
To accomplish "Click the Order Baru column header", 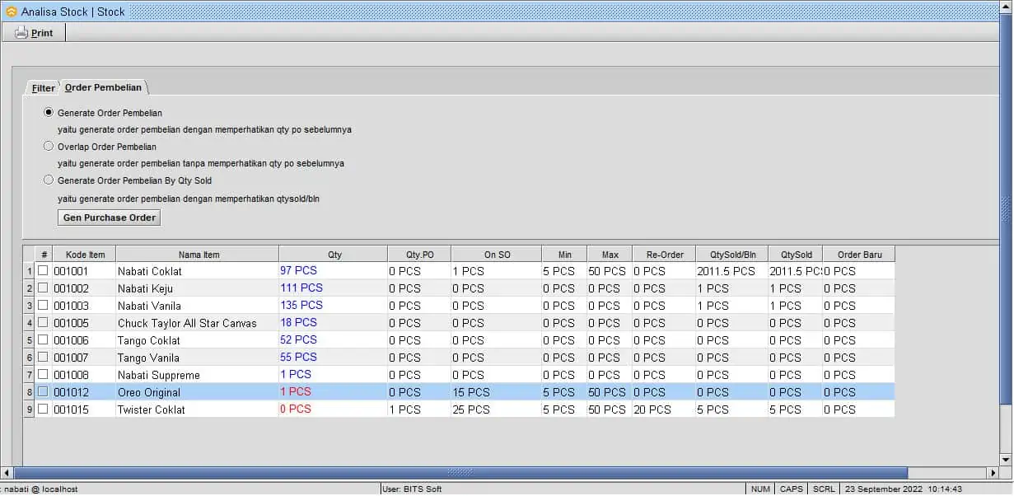I will pyautogui.click(x=859, y=255).
